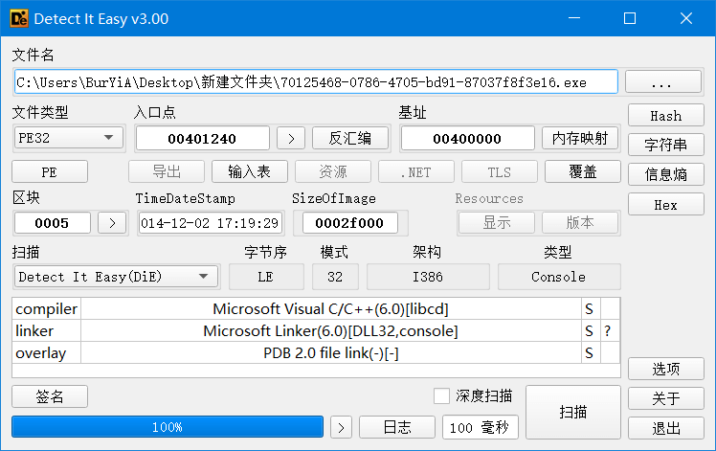Click the 32 mode button
Viewport: 716px width, 451px height.
[x=335, y=277]
